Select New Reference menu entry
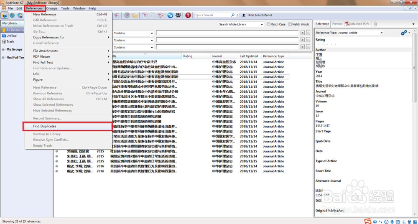Image resolution: width=418 pixels, height=224 pixels. click(68, 14)
